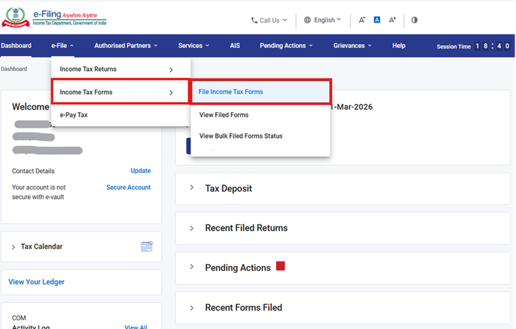This screenshot has height=329, width=516.
Task: Toggle the high contrast mode icon
Action: click(414, 20)
